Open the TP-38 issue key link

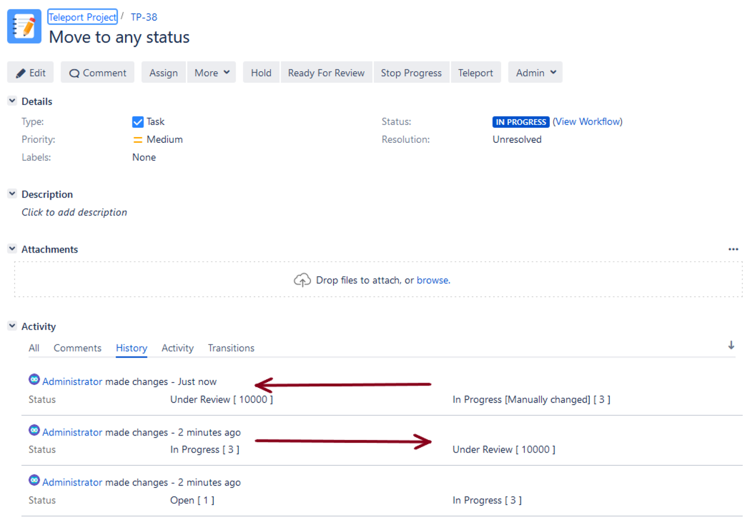coord(144,17)
